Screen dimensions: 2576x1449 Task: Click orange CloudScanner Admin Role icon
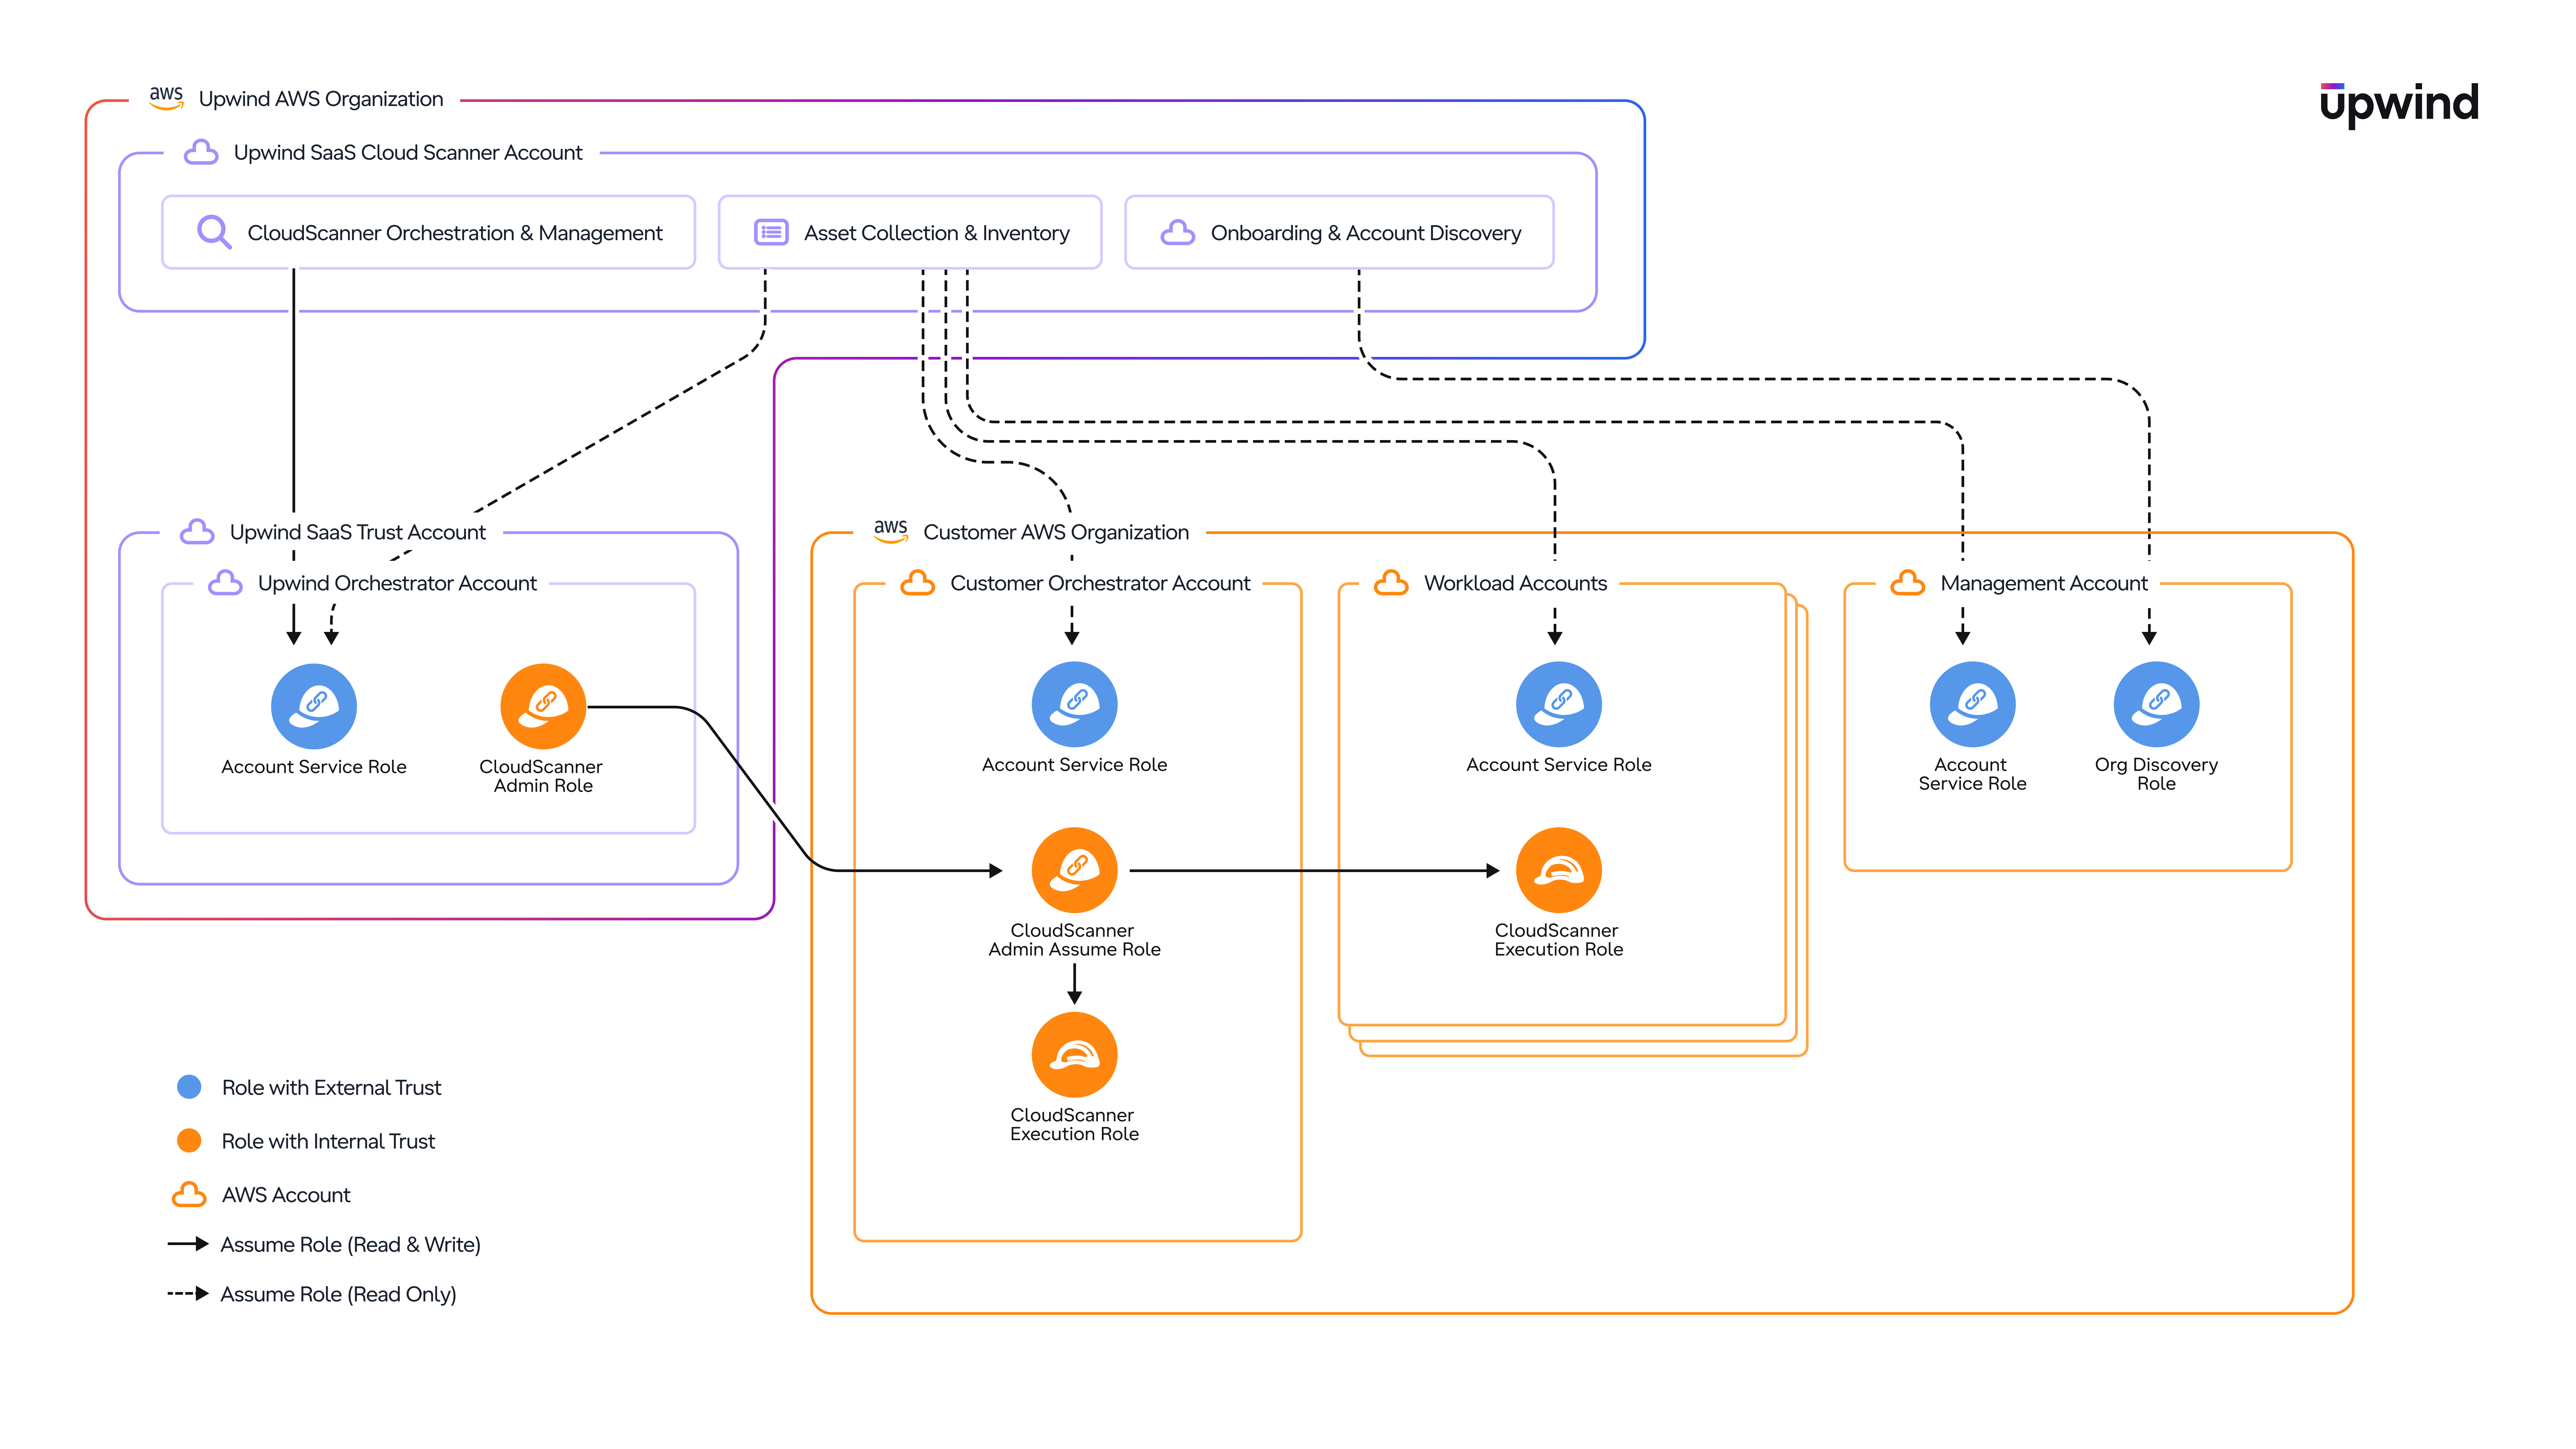pyautogui.click(x=543, y=706)
